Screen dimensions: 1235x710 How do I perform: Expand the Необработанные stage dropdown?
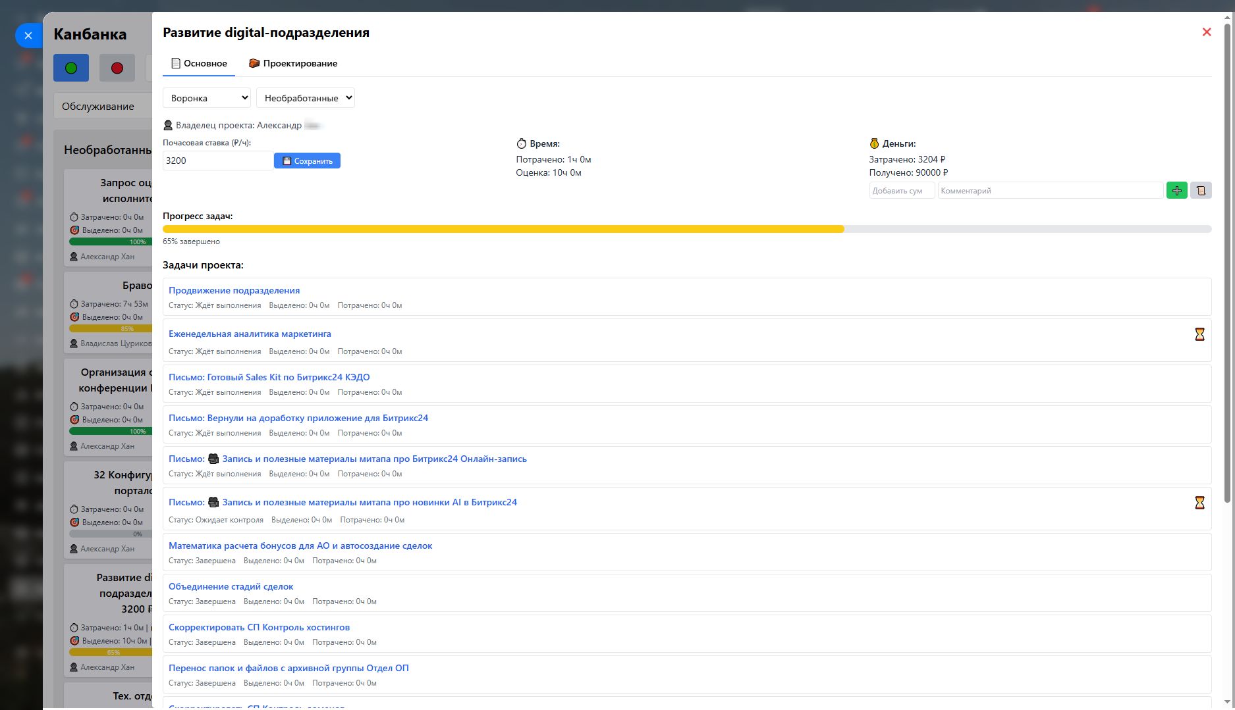pyautogui.click(x=305, y=98)
